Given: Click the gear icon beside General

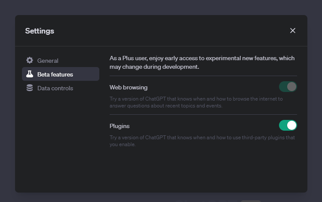Looking at the screenshot, I should click(30, 60).
